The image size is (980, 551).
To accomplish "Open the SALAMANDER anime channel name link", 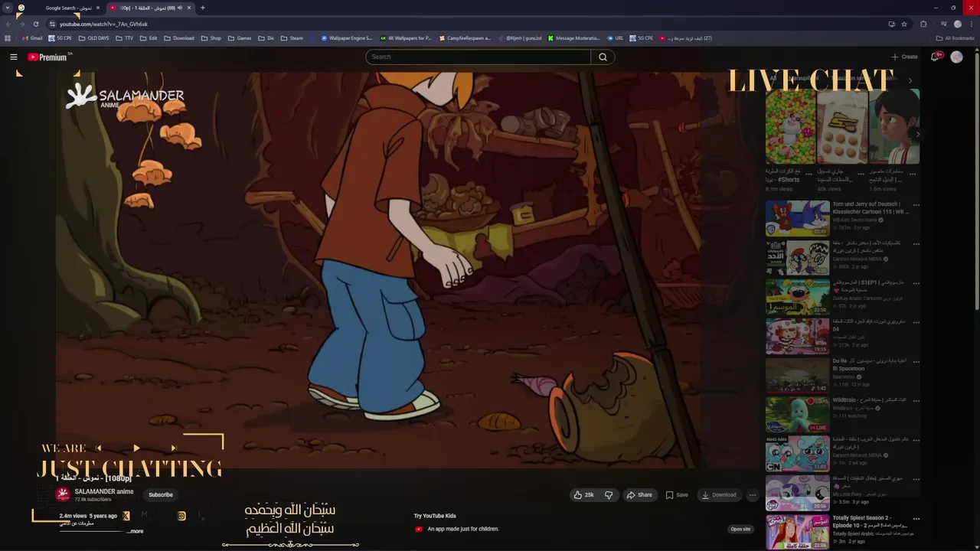I will (104, 491).
